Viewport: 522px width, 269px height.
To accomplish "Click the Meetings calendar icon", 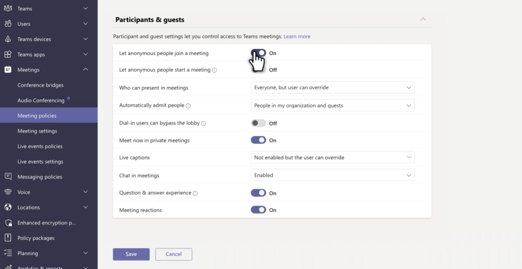I will click(8, 70).
